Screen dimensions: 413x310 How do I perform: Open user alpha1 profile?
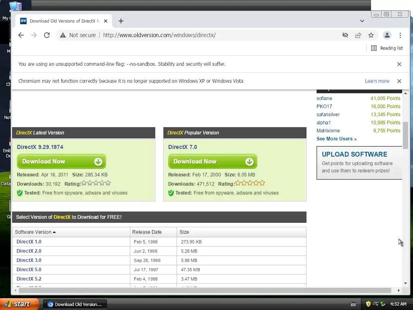click(x=323, y=123)
